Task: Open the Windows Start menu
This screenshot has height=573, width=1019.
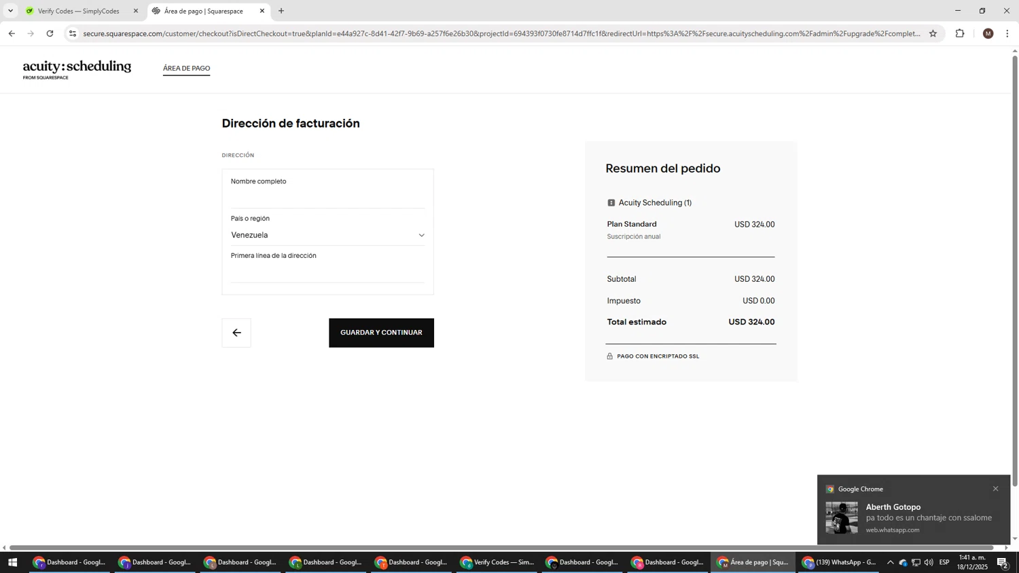Action: pos(12,562)
